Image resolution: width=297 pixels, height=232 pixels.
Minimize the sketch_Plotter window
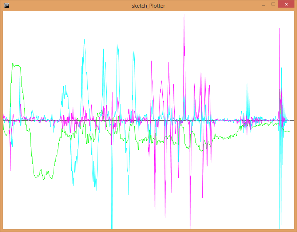coord(263,5)
